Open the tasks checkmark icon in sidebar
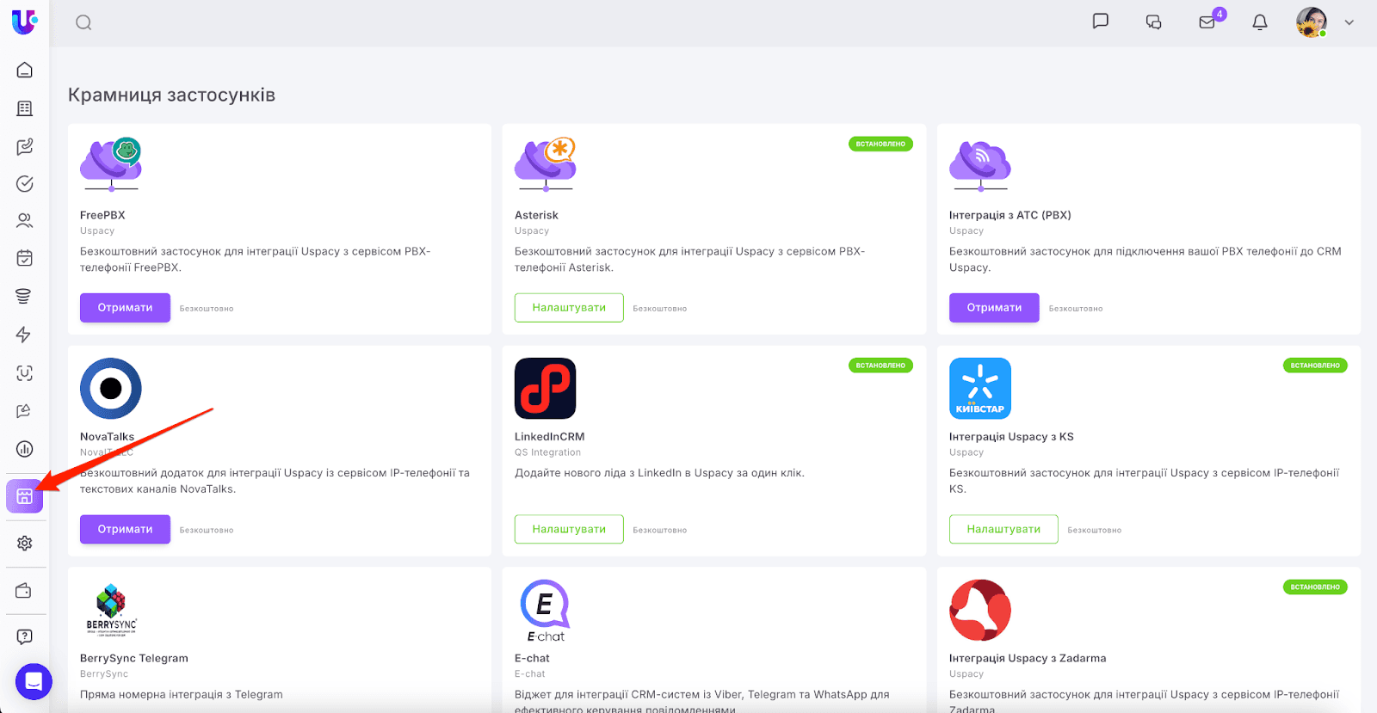The height and width of the screenshot is (713, 1377). [x=24, y=183]
